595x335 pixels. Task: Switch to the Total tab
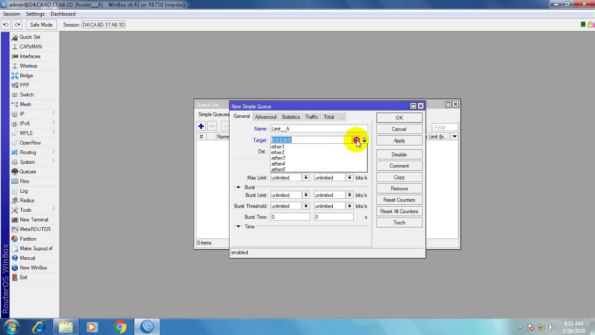tap(329, 117)
